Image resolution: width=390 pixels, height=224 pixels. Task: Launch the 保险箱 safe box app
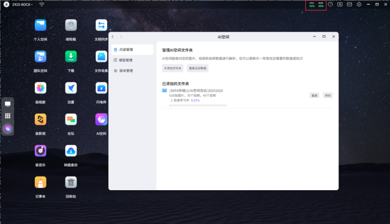point(71,25)
